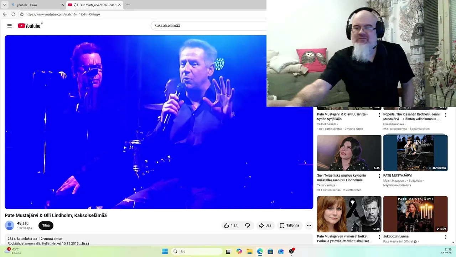Like the video with the thumbs-up icon

[231, 226]
